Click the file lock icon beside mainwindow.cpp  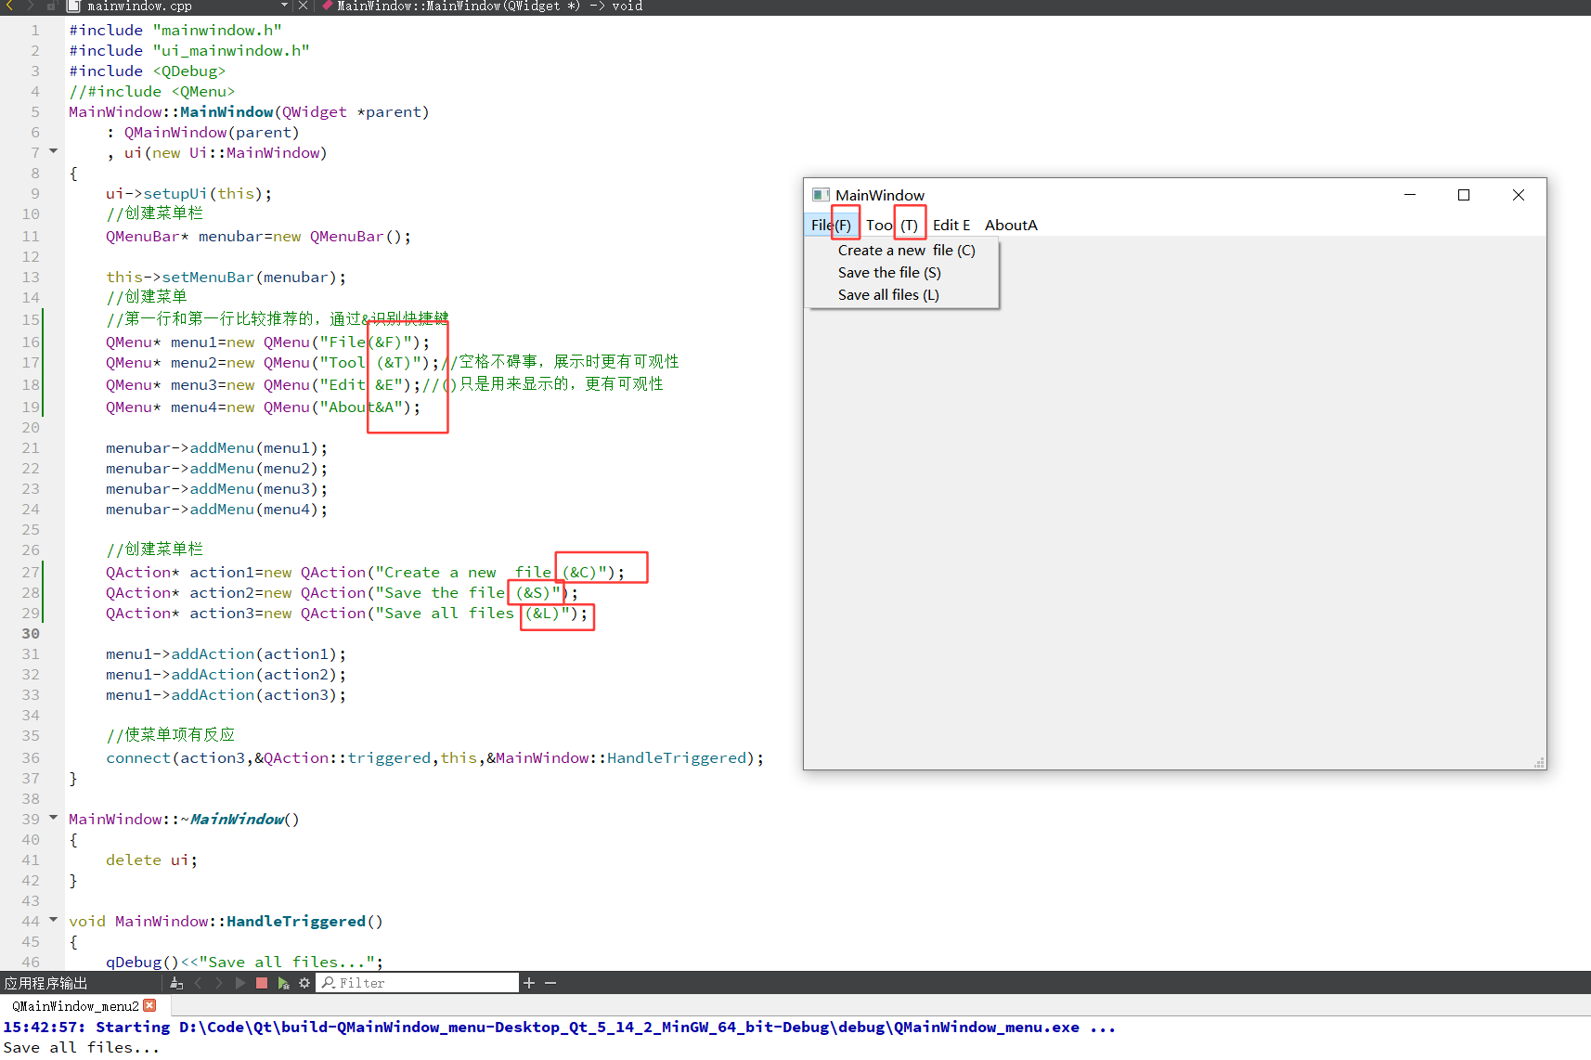tap(52, 6)
